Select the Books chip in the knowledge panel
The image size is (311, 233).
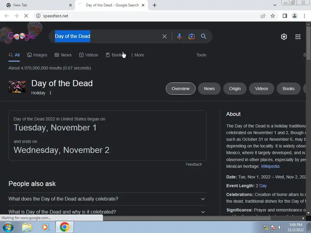(x=289, y=89)
